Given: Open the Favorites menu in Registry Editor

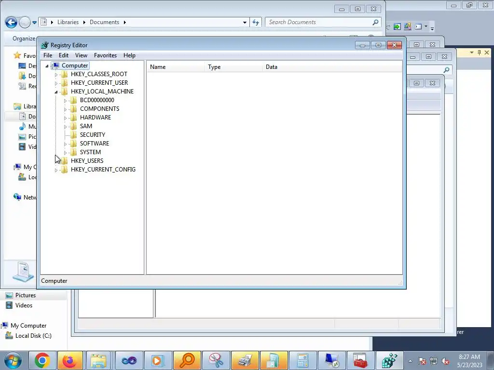Looking at the screenshot, I should pyautogui.click(x=105, y=55).
